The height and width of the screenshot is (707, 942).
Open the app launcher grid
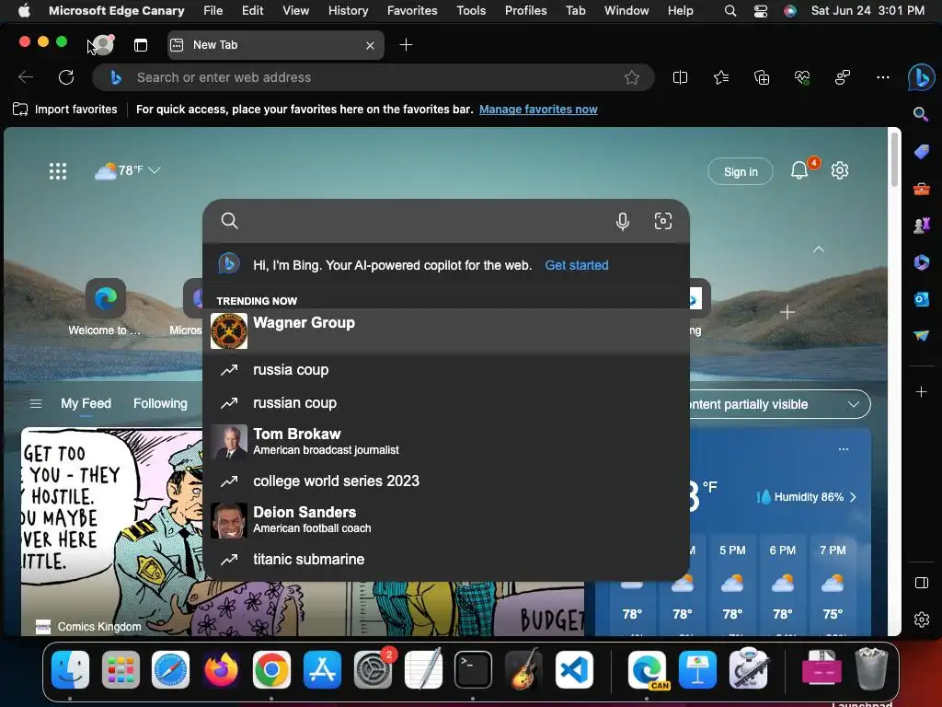pos(58,171)
